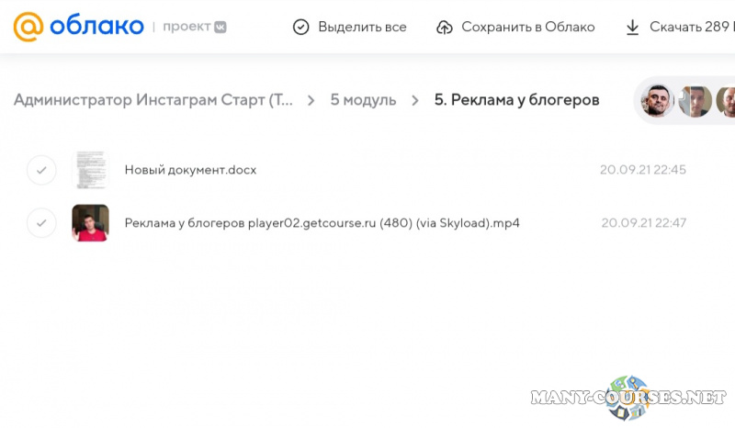
Task: Select checkbox for Реклама у блогеров mp4 file
Action: [x=41, y=223]
